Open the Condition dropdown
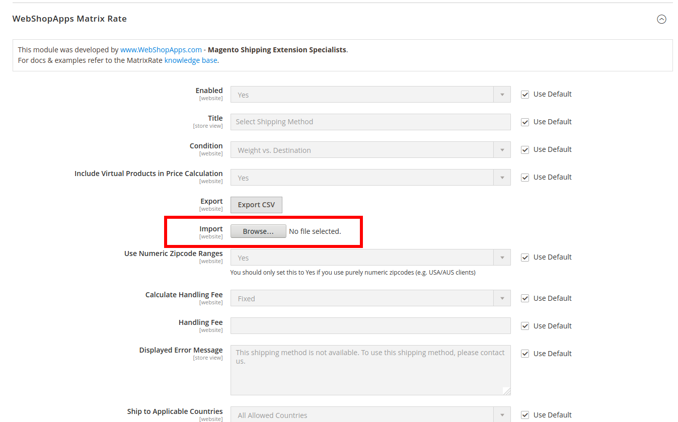This screenshot has width=678, height=422. [x=370, y=150]
